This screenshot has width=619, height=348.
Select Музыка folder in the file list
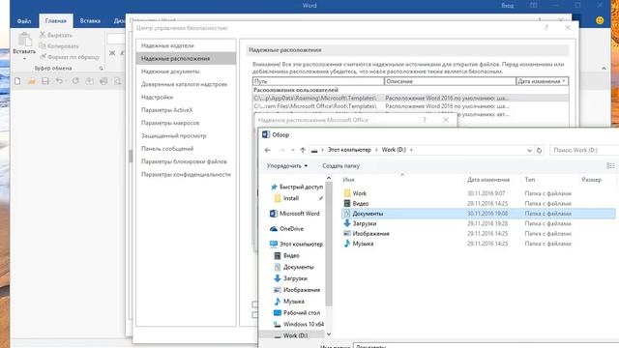363,244
